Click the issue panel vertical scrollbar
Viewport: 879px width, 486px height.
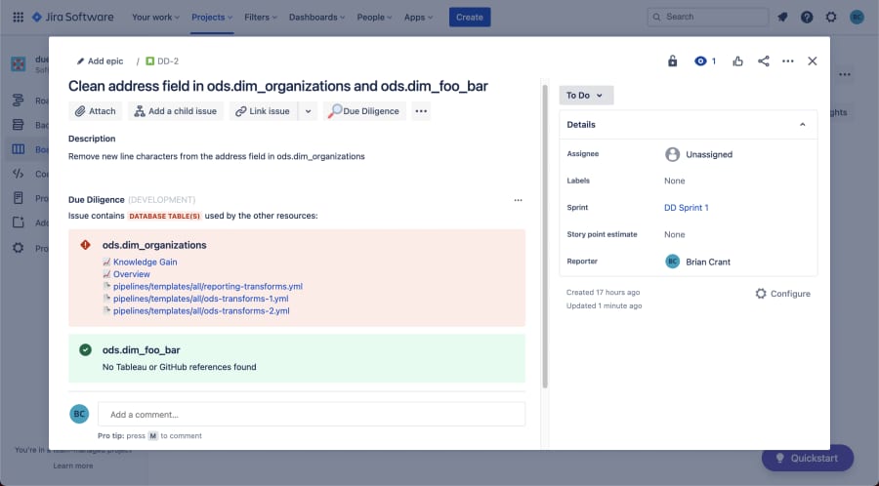(545, 236)
